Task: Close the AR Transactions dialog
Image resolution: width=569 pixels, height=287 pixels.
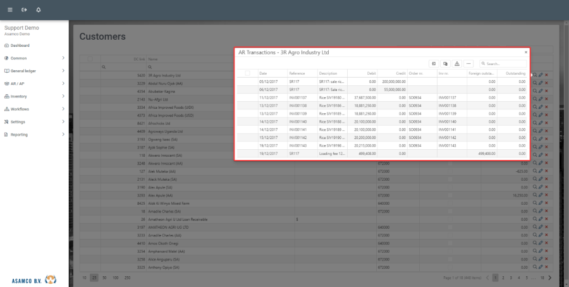Action: pos(525,52)
